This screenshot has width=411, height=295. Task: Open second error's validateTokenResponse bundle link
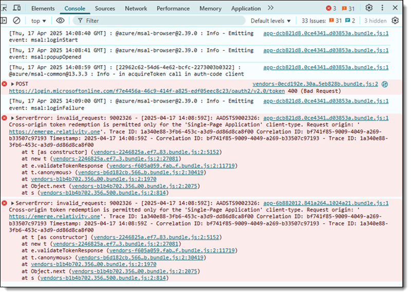tap(172, 250)
